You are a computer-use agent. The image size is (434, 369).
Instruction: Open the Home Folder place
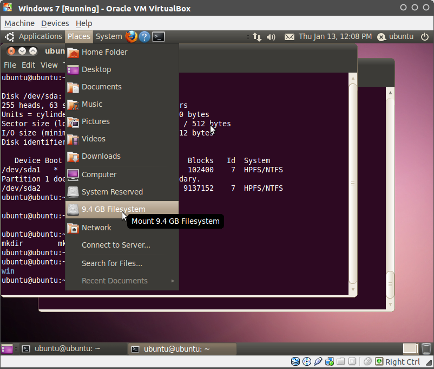tap(122, 52)
